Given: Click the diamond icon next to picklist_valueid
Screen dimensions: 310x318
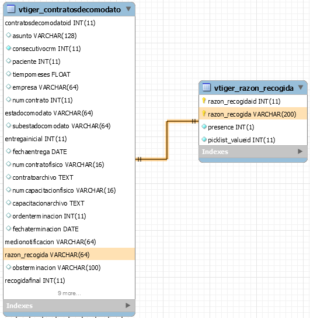Looking at the screenshot, I should tap(204, 139).
